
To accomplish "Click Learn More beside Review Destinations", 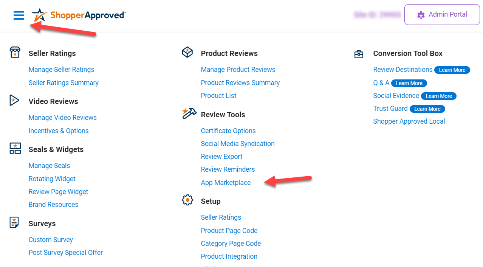I will (x=452, y=70).
